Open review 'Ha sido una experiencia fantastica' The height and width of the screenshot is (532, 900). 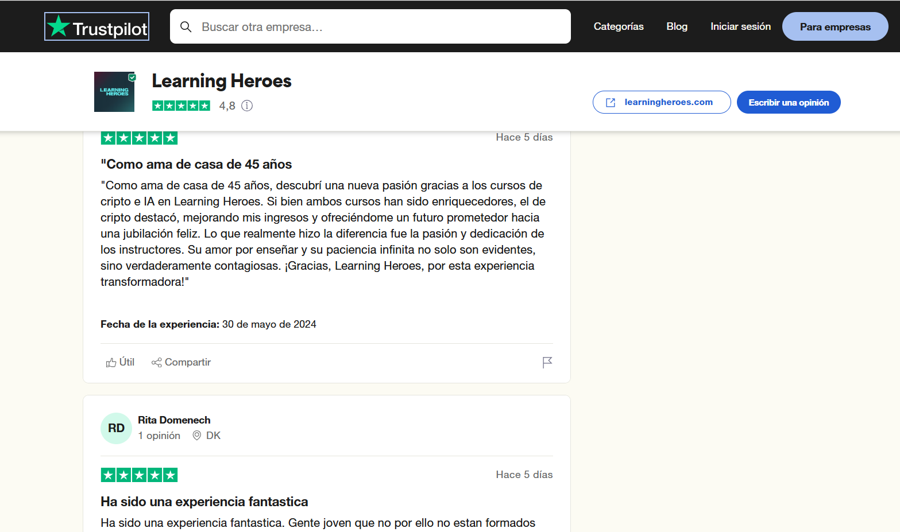[204, 502]
